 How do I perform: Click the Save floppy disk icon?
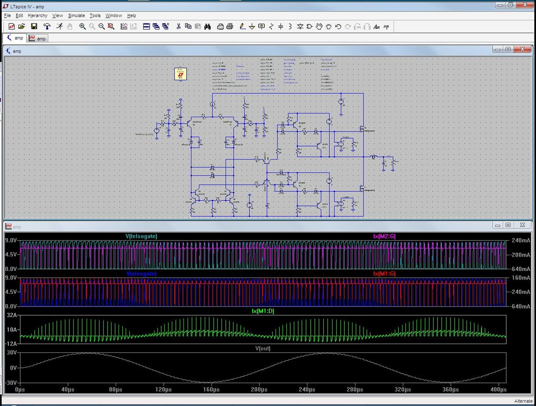click(x=34, y=26)
